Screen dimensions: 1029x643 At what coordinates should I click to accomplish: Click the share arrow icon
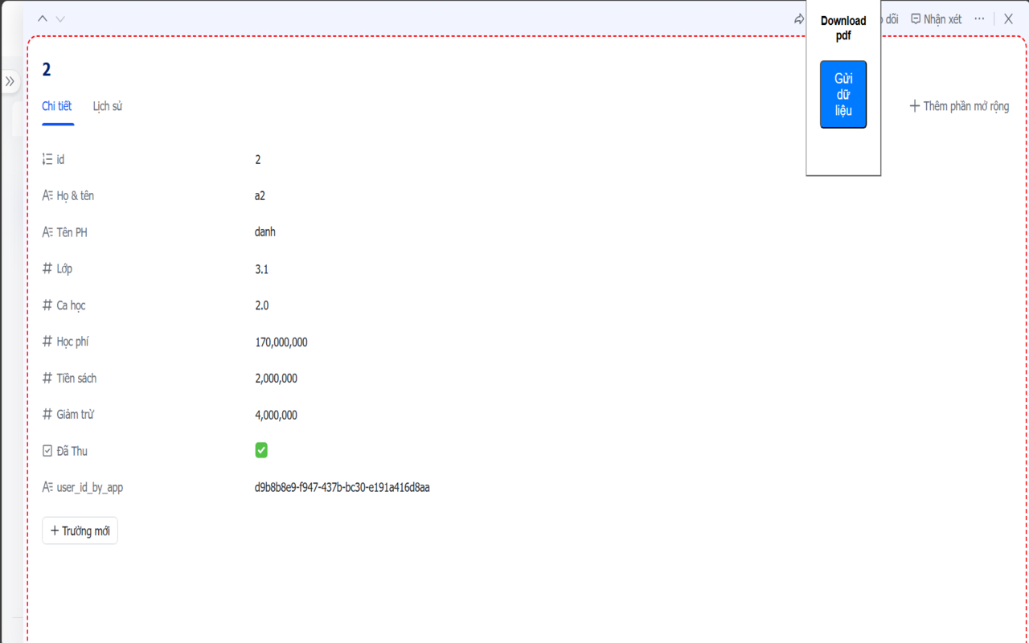(798, 18)
